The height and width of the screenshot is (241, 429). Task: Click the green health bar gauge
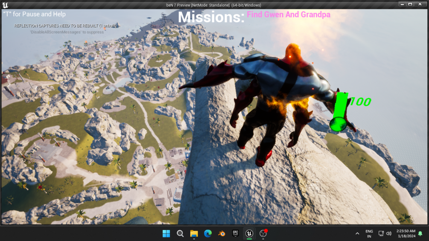339,111
